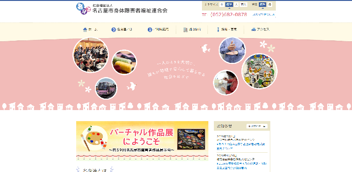Screen dimensions: 352x172
Task: Click fish artwork image in exhibition banner
Action: (x=191, y=139)
